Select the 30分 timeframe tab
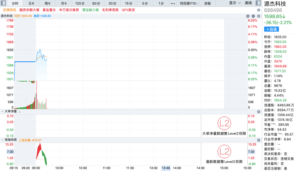 (x=112, y=4)
